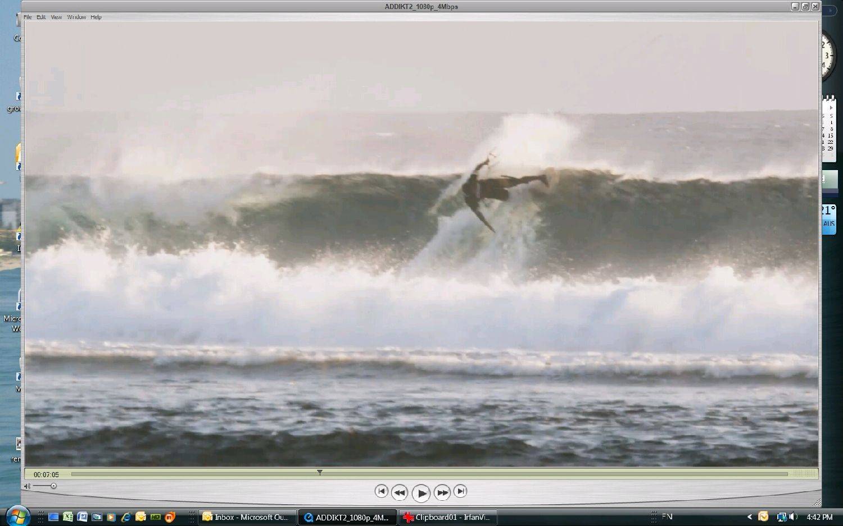Expand hidden system tray icons arrow

coord(749,517)
